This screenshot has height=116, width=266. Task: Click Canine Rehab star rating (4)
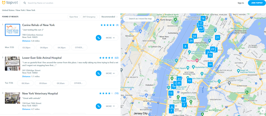[109, 25]
